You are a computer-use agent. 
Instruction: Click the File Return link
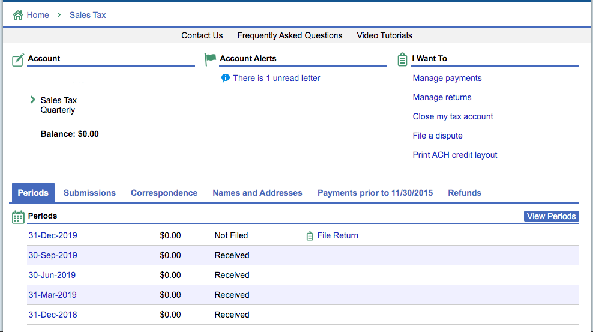click(337, 235)
